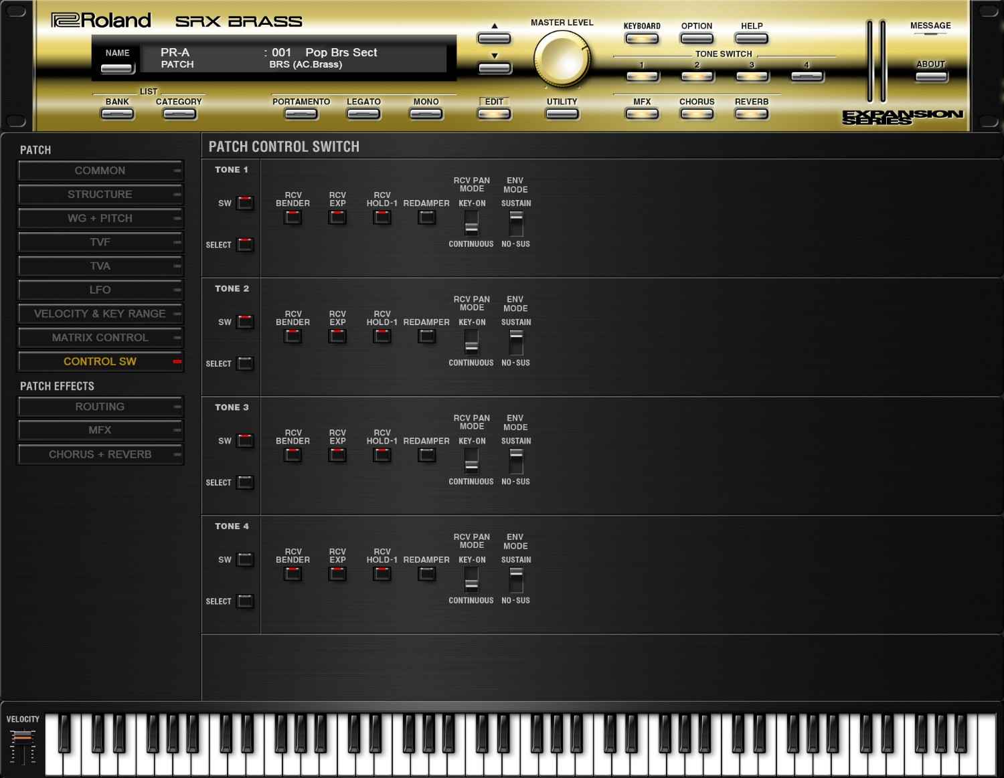Open CHORUS + REVERB effects page
Screen dimensions: 1004x778
(100, 455)
